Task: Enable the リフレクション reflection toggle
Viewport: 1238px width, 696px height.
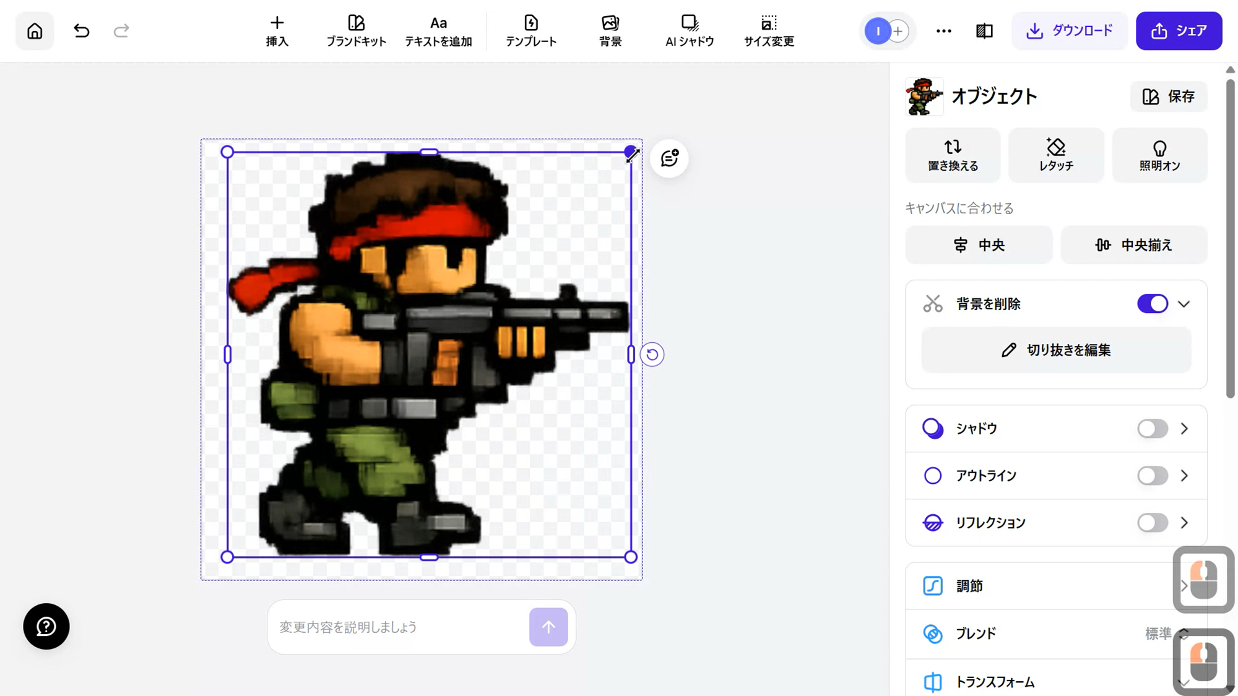Action: [x=1153, y=523]
